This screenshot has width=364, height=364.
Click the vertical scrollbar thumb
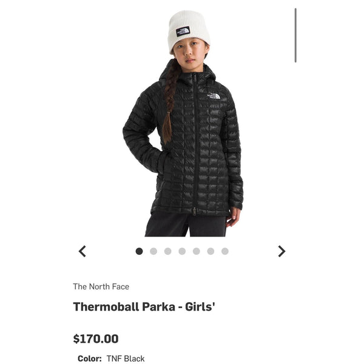(x=295, y=35)
